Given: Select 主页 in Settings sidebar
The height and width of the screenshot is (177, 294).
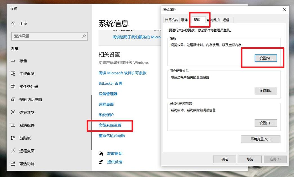Looking at the screenshot, I should tap(23, 24).
